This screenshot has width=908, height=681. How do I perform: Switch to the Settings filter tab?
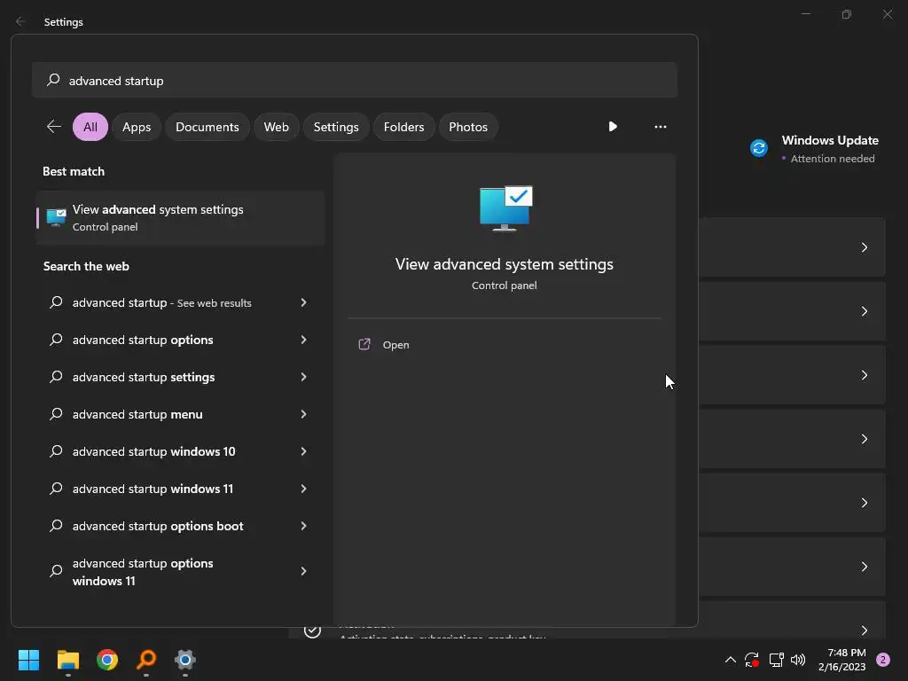coord(336,127)
